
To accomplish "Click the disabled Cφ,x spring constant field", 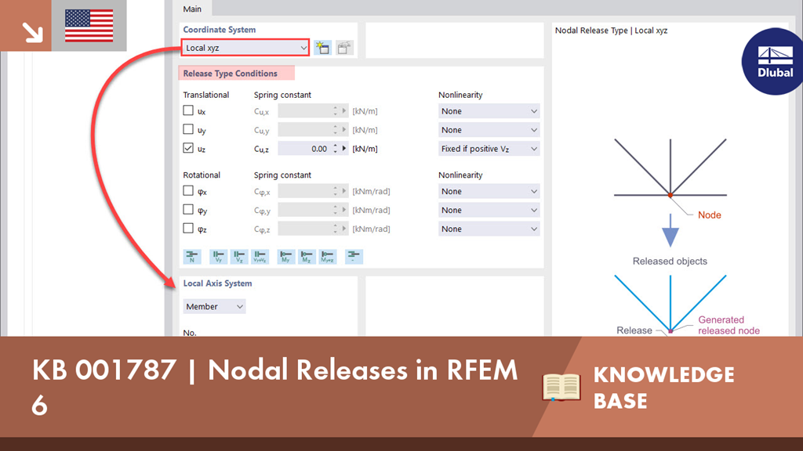I will pos(304,191).
